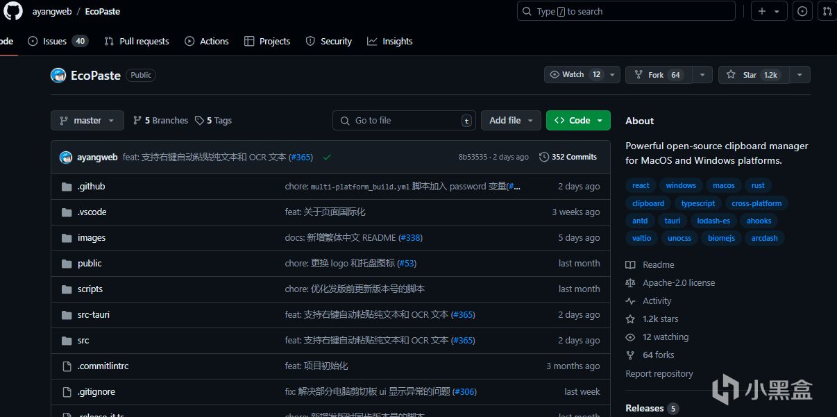Click the Fork button
The height and width of the screenshot is (417, 837).
659,74
